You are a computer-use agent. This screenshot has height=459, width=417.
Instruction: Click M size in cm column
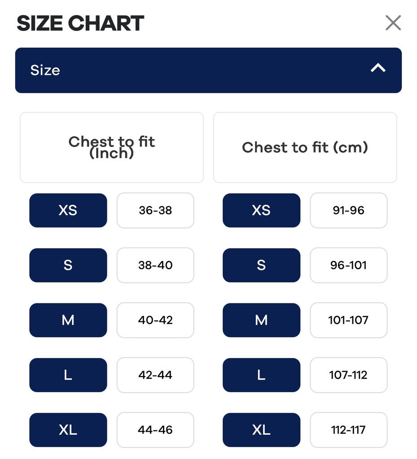261,320
